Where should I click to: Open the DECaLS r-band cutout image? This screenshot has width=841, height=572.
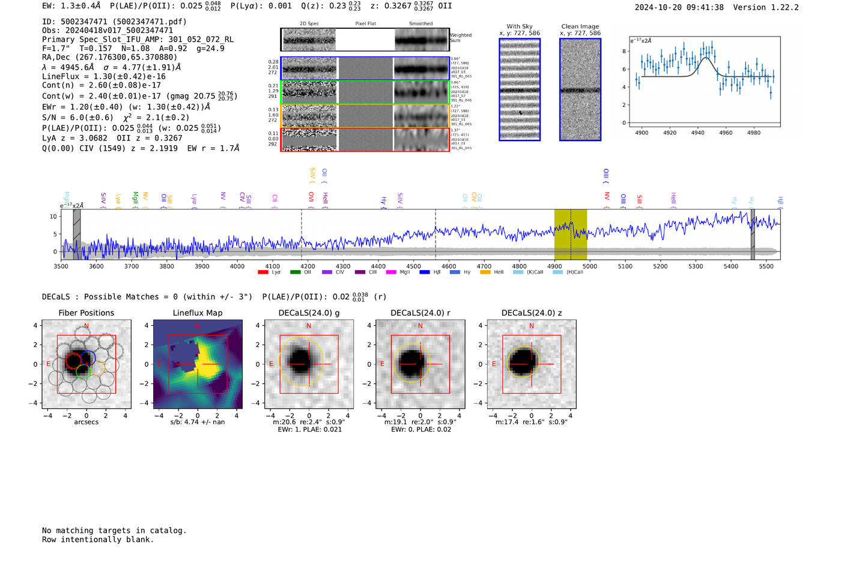coord(421,364)
